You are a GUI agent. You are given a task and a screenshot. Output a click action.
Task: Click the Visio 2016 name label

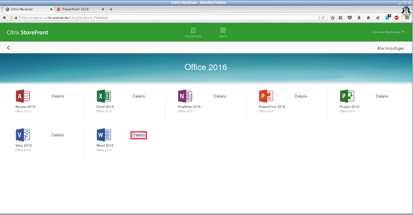click(x=24, y=146)
